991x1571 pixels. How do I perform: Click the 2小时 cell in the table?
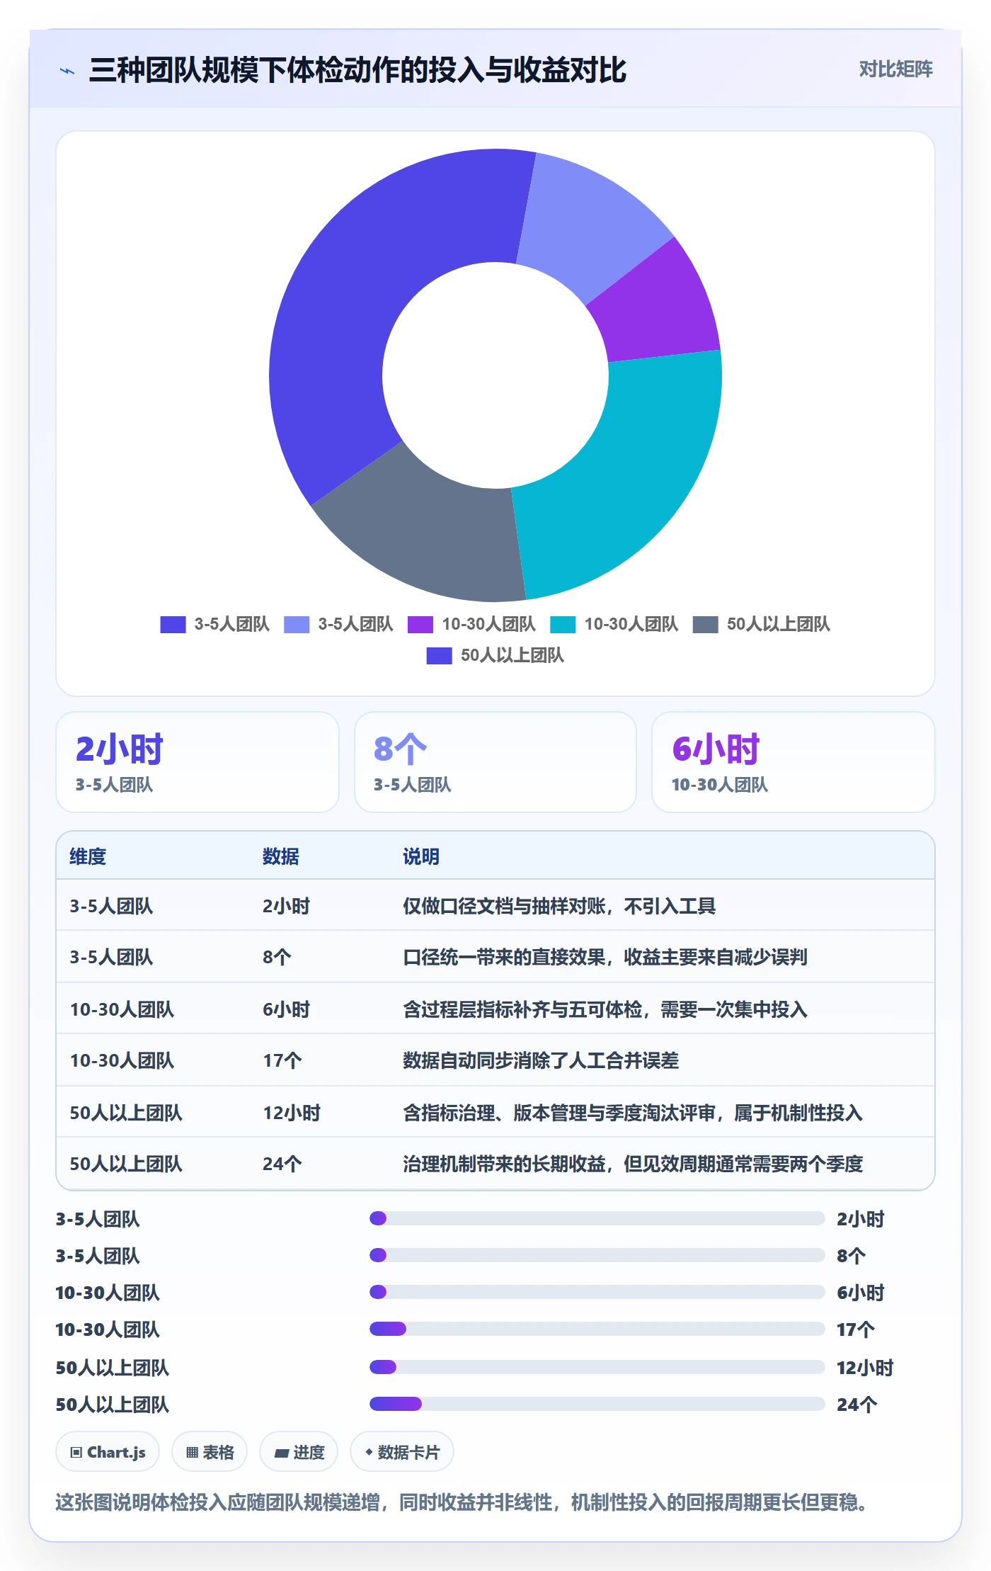pyautogui.click(x=287, y=906)
